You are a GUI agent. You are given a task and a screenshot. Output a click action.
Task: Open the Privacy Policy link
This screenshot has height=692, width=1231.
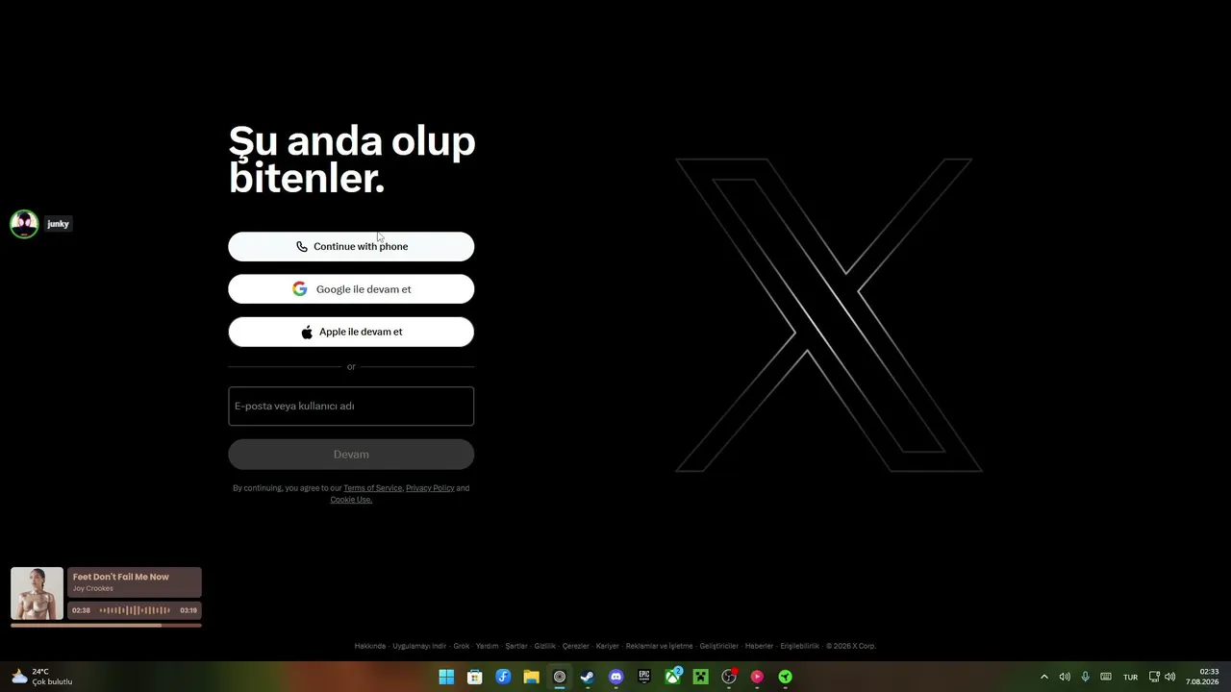coord(430,488)
